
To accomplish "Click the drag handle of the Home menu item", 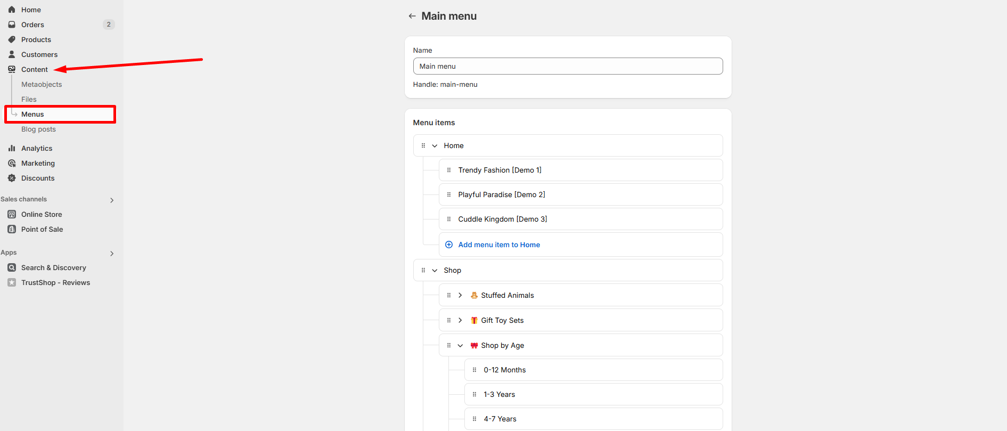I will (x=423, y=145).
